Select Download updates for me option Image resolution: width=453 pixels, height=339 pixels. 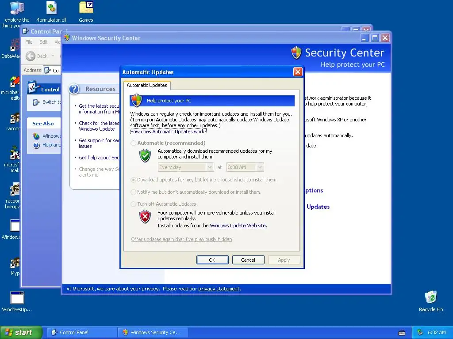coord(133,180)
